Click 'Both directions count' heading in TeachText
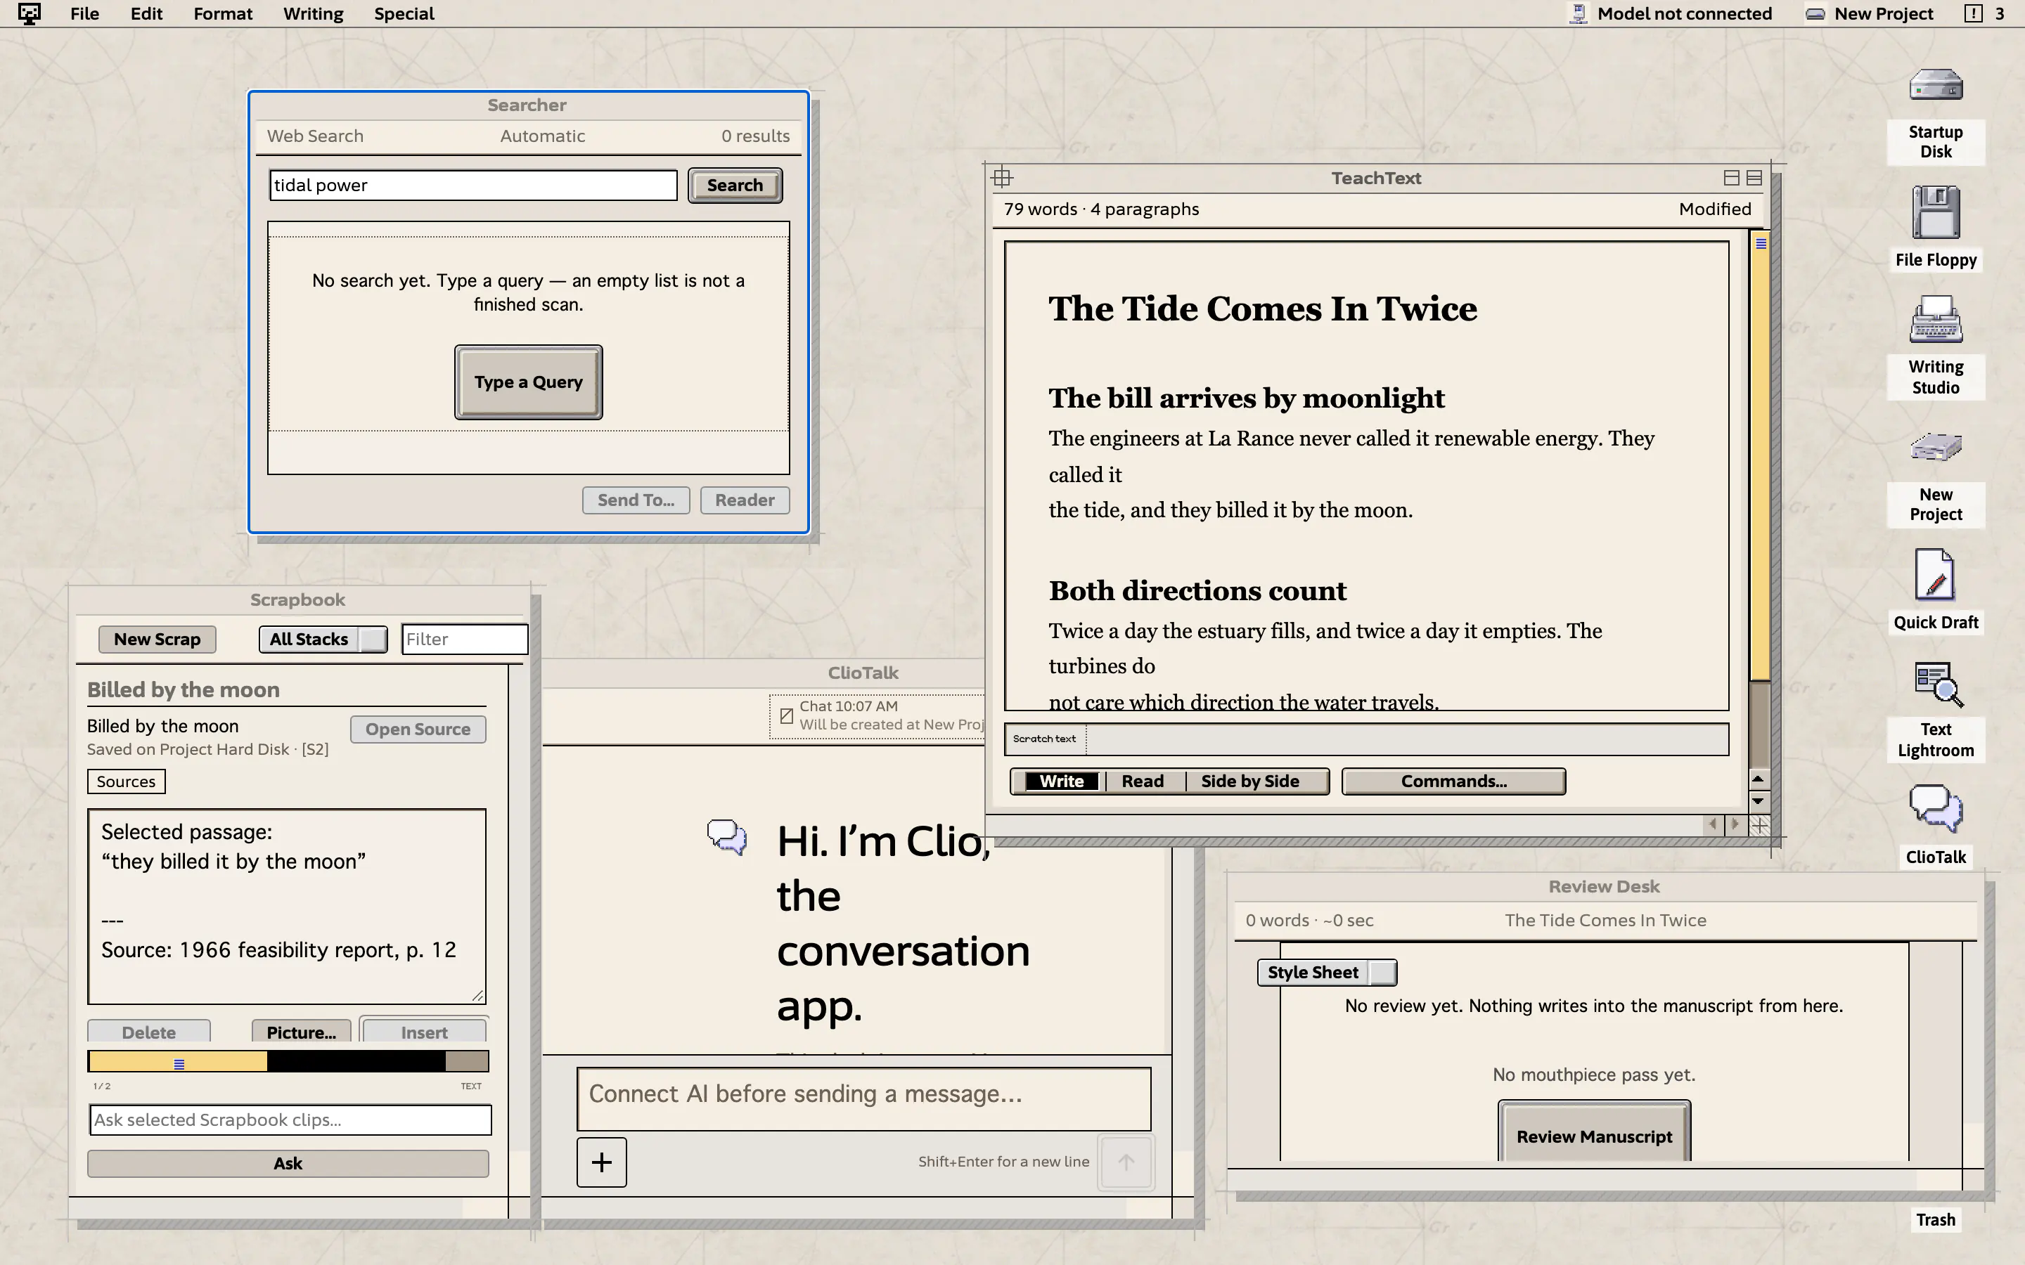This screenshot has height=1265, width=2025. pos(1197,590)
